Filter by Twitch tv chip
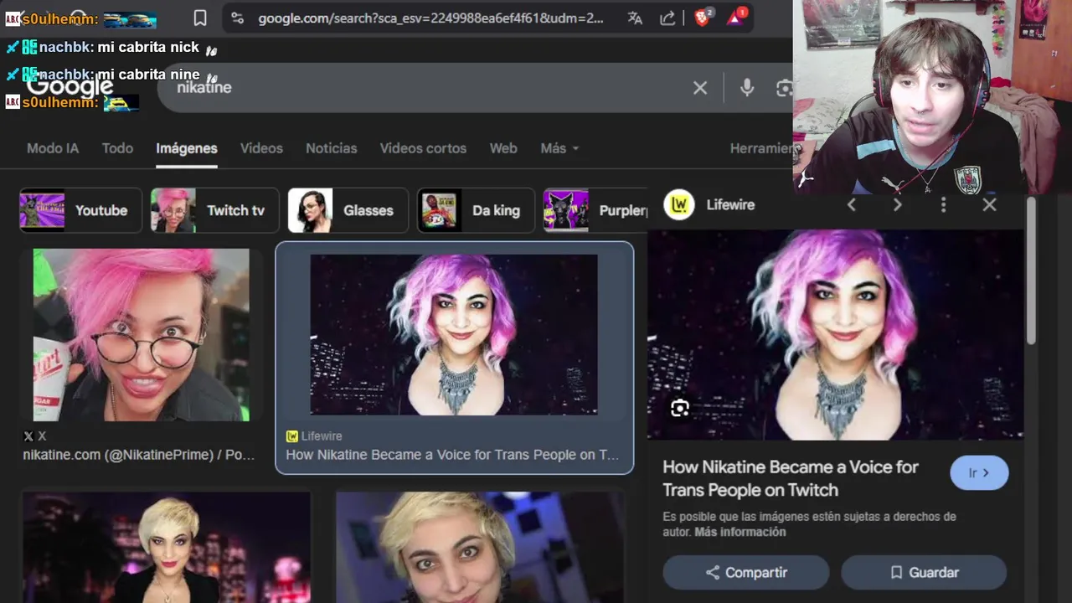The image size is (1072, 603). pyautogui.click(x=214, y=210)
